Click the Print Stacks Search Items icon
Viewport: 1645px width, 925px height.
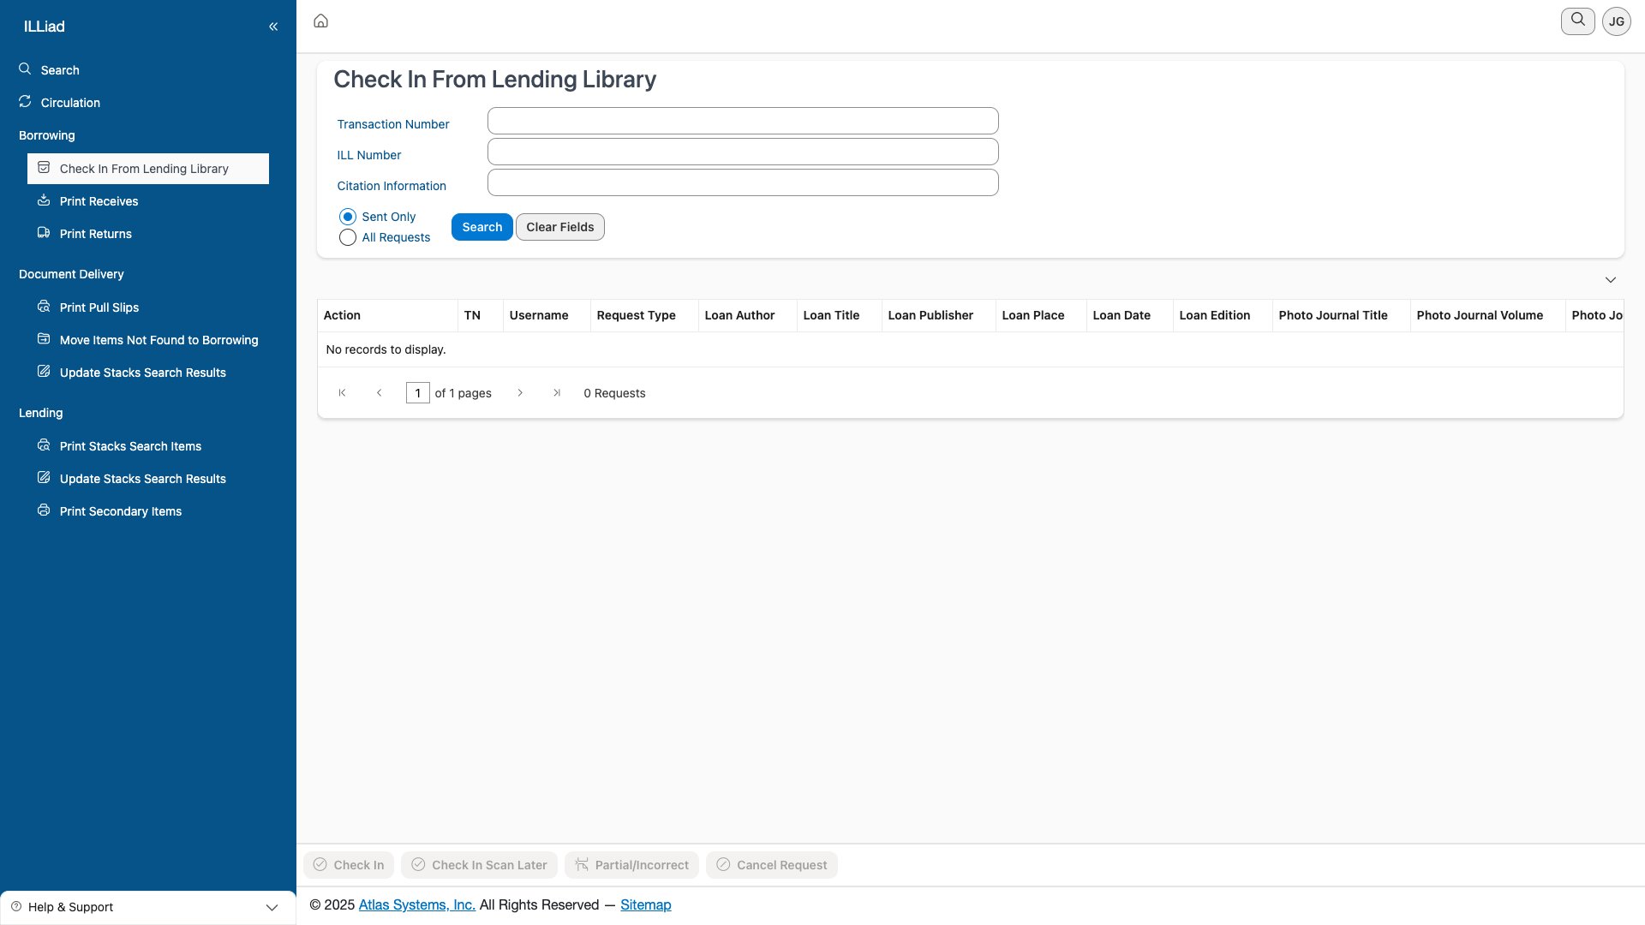[44, 445]
